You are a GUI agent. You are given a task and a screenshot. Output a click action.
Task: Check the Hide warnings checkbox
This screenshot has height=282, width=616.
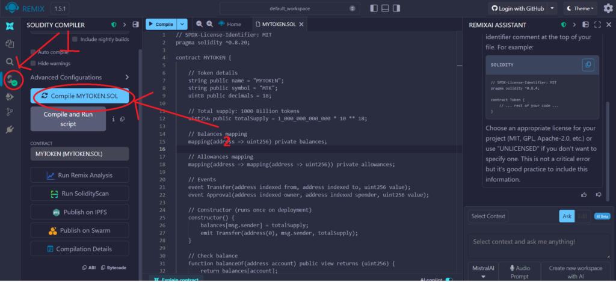pos(34,63)
